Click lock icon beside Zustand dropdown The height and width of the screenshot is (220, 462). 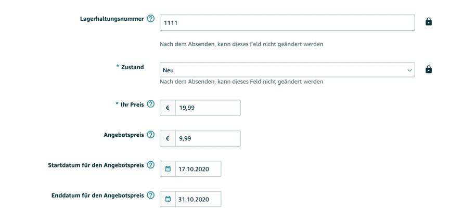point(429,70)
